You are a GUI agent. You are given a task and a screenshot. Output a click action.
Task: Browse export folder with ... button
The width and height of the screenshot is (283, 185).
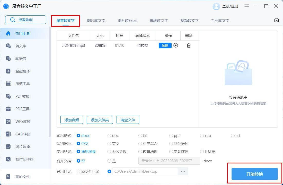pyautogui.click(x=183, y=171)
